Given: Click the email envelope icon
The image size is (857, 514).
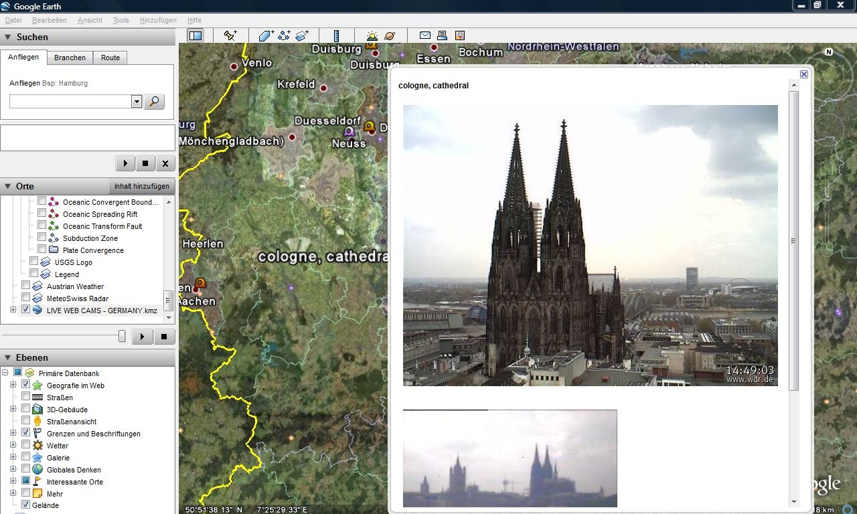Looking at the screenshot, I should (x=425, y=35).
